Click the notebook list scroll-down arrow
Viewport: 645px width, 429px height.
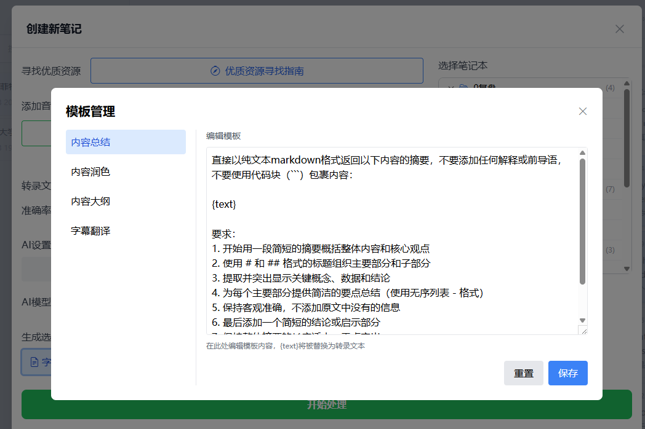(627, 269)
